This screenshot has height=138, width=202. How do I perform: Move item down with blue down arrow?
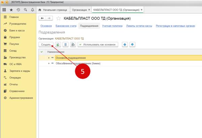pyautogui.click(x=132, y=44)
